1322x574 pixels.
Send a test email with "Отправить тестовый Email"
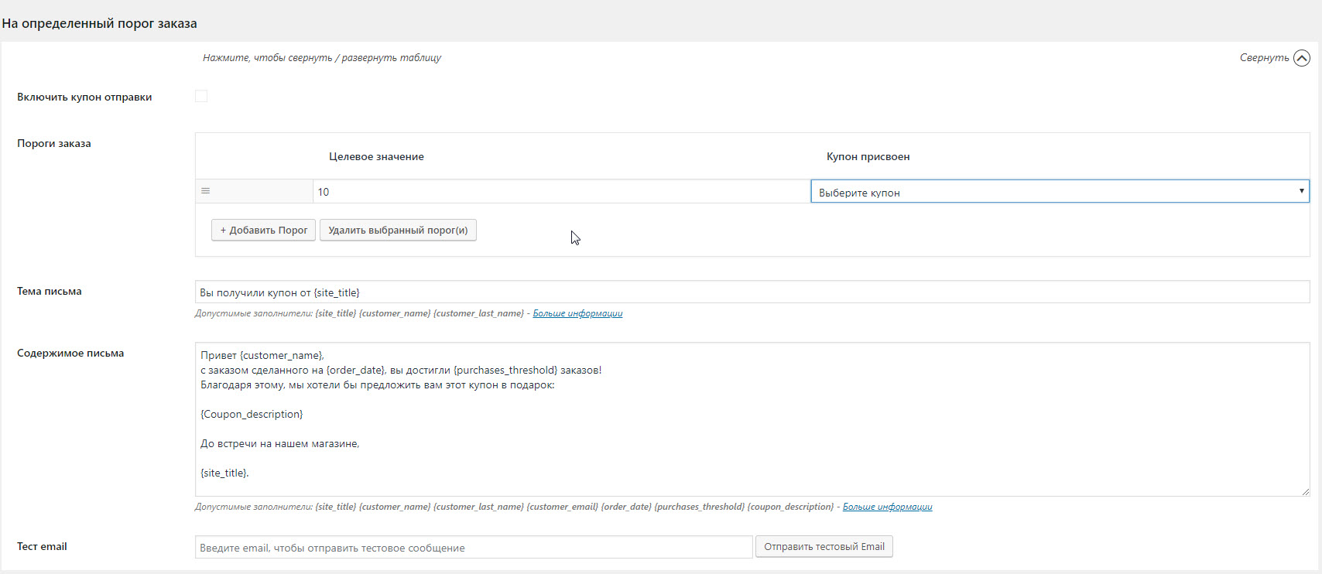(824, 547)
